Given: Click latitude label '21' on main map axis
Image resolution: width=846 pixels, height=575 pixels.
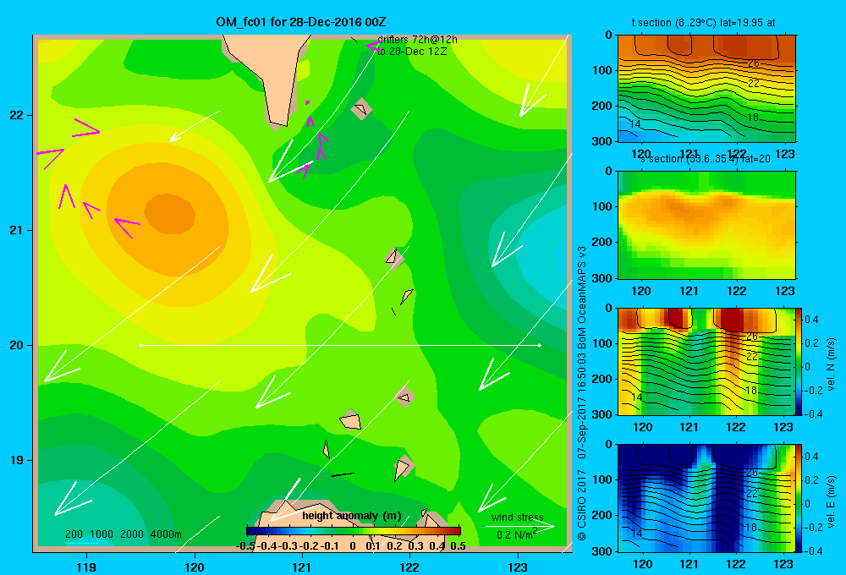Looking at the screenshot, I should (x=16, y=230).
